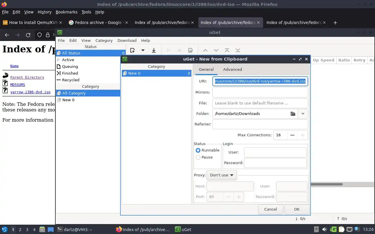
Task: Open the MD5SUMS link
Action: 18,85
